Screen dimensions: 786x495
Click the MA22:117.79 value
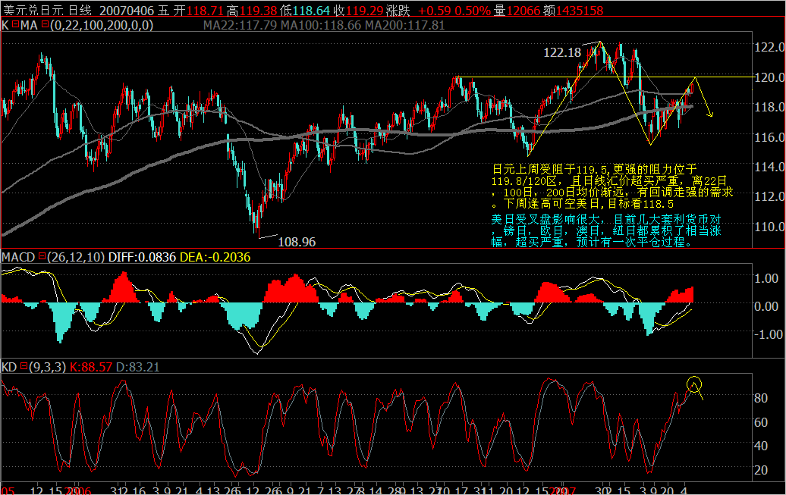(x=240, y=25)
